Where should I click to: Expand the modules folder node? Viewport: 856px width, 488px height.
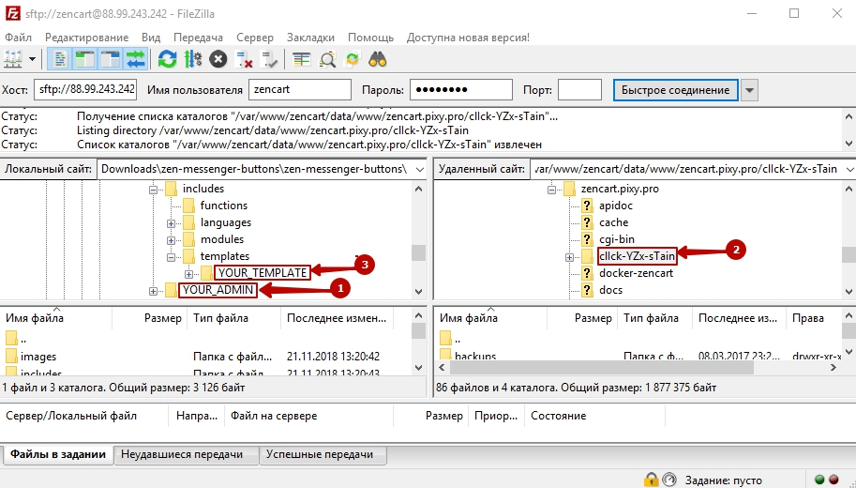pos(171,240)
